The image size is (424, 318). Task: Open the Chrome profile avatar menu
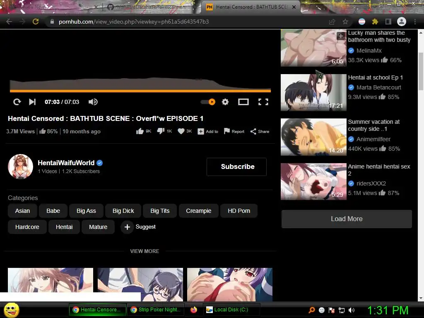(402, 22)
